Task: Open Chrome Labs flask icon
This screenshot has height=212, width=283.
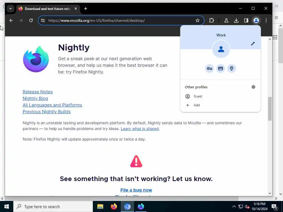Action: pyautogui.click(x=226, y=20)
